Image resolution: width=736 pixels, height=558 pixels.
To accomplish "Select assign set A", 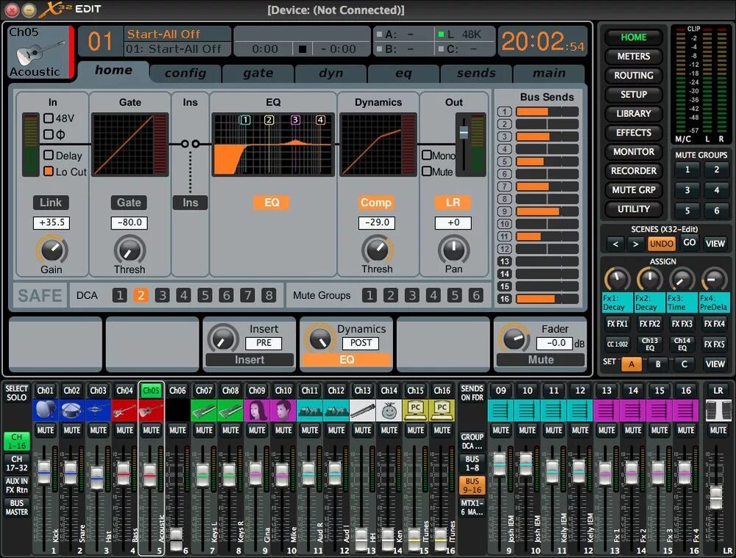I will click(631, 364).
